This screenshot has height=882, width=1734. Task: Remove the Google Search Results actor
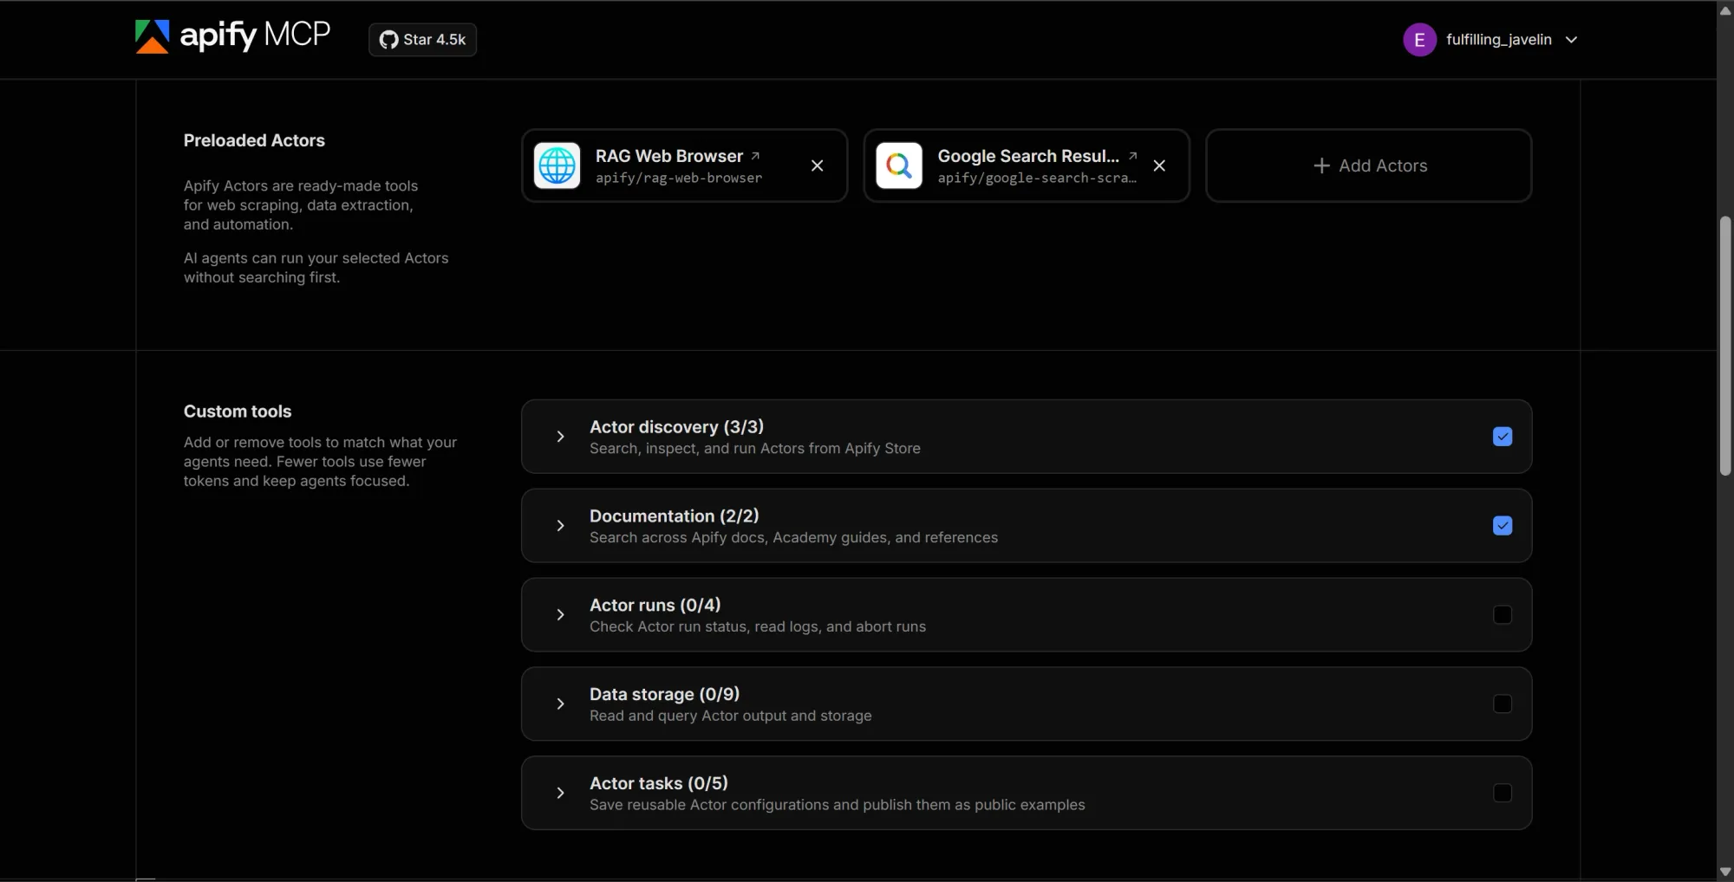1159,165
